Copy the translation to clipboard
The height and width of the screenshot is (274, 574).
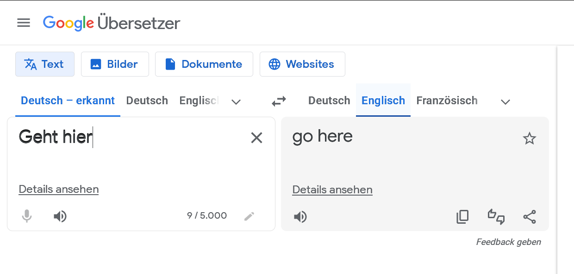pyautogui.click(x=462, y=217)
